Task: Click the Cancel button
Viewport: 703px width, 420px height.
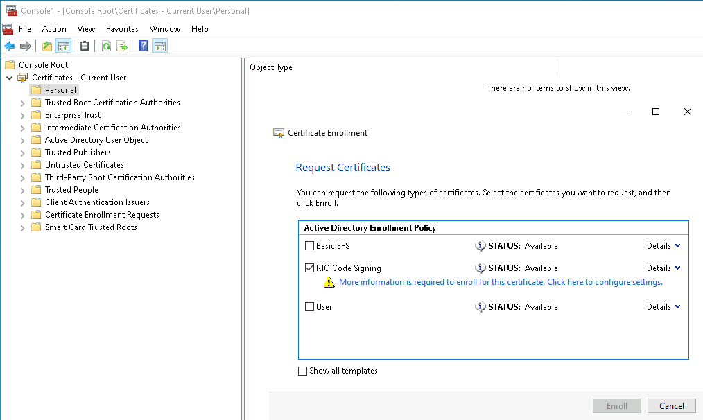Action: click(x=671, y=406)
